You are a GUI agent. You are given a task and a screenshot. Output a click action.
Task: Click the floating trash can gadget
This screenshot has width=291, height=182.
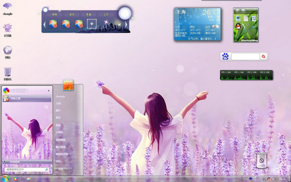(x=262, y=161)
